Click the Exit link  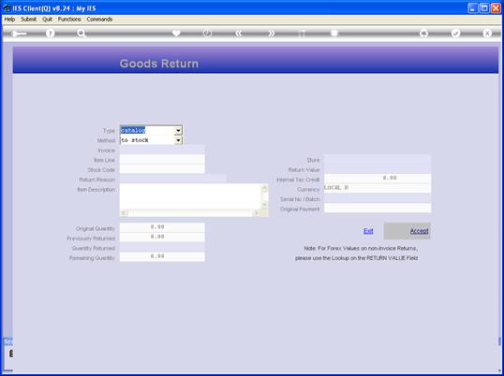[x=368, y=231]
